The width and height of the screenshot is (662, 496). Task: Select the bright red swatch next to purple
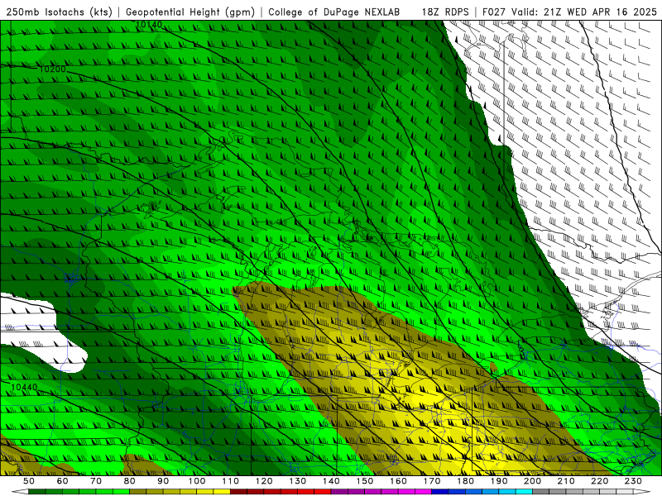pyautogui.click(x=322, y=491)
